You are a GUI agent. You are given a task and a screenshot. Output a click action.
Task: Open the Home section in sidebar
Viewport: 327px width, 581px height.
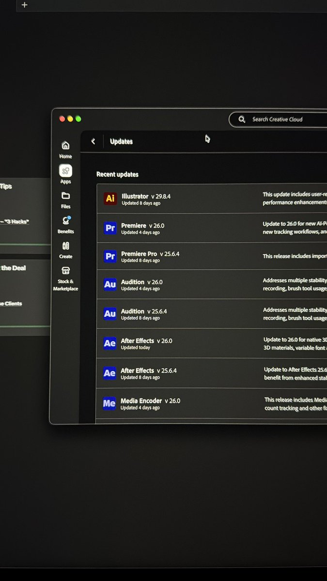click(65, 149)
